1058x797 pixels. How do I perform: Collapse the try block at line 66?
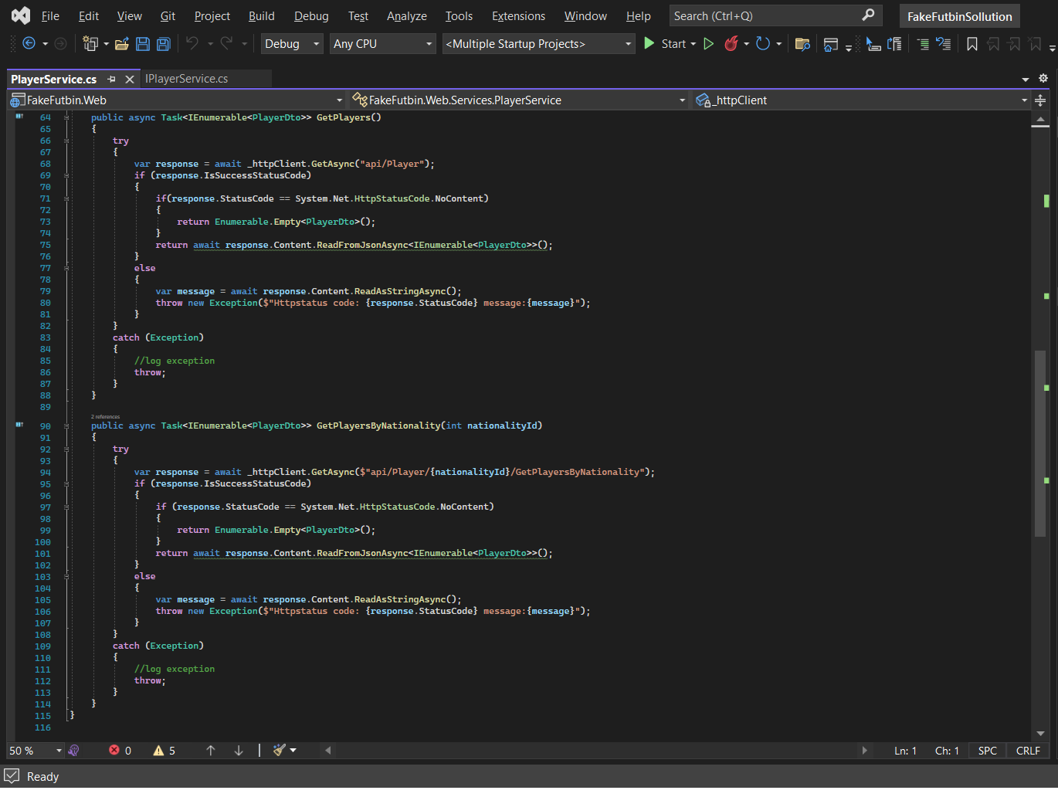click(66, 140)
